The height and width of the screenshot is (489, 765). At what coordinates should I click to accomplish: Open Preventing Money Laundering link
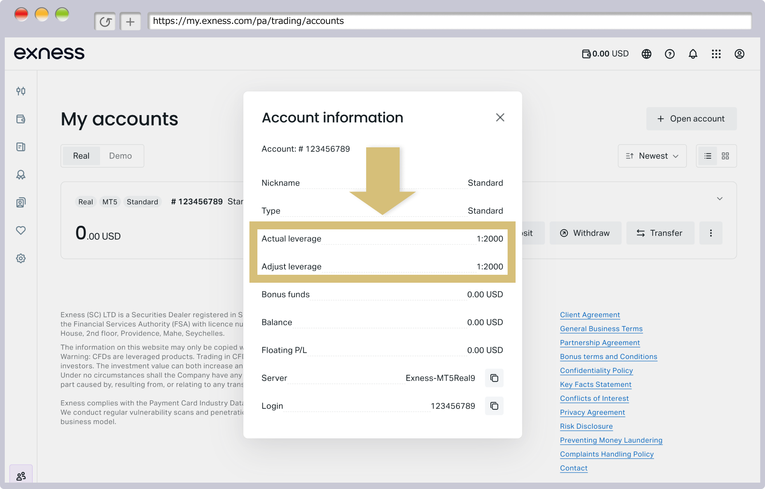[x=611, y=440]
